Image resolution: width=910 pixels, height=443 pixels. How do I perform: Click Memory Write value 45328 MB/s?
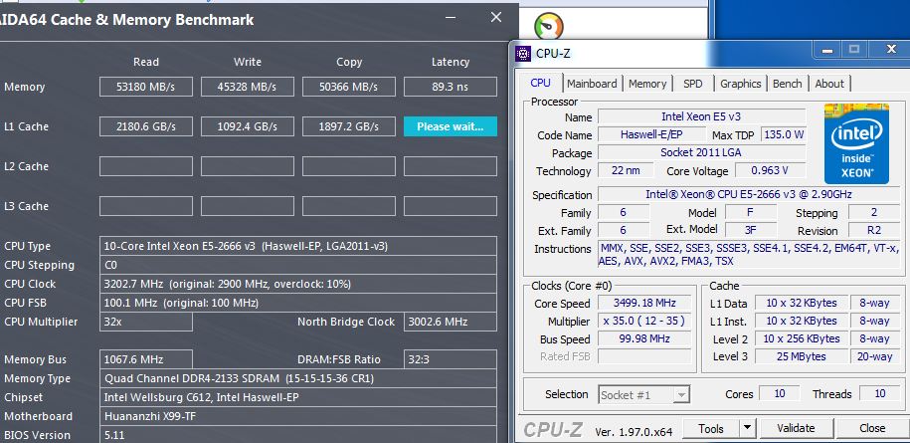[x=248, y=87]
